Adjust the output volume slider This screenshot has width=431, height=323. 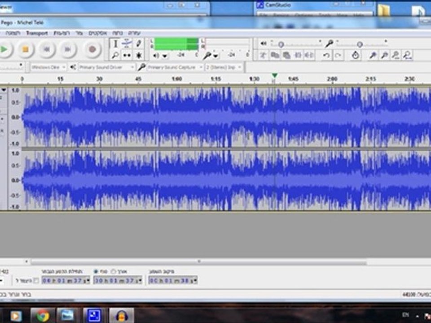coord(281,44)
